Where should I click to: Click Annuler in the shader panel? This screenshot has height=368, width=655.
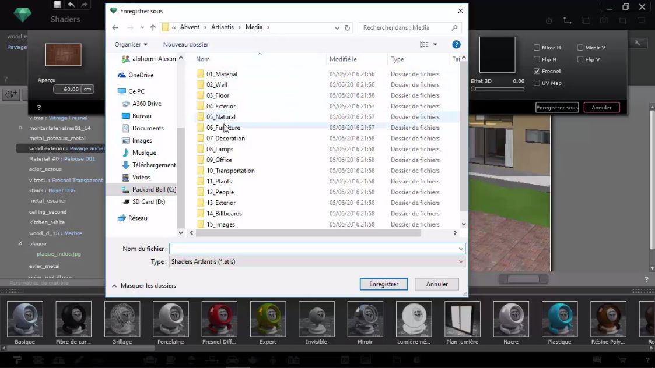coord(601,108)
